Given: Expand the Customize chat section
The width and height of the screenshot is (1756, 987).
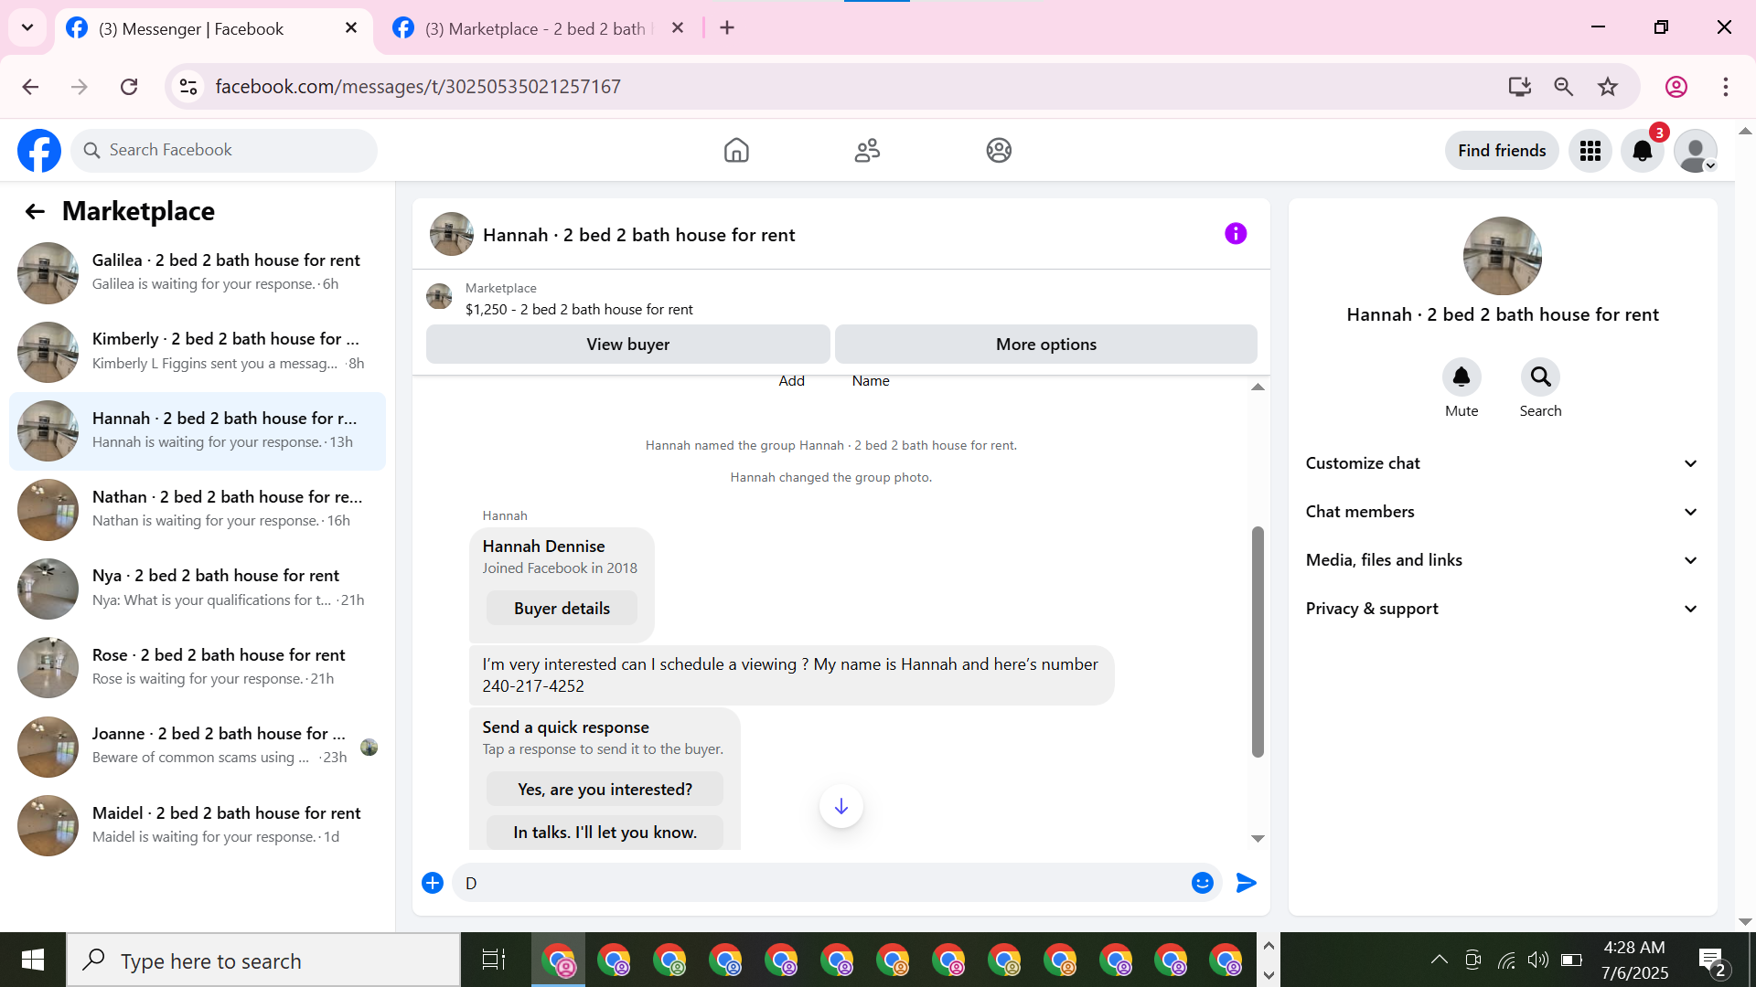Looking at the screenshot, I should tap(1502, 463).
